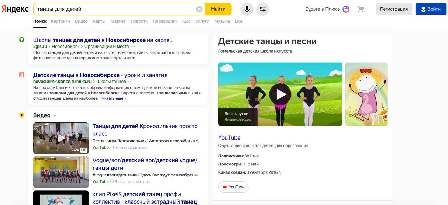448x205 pixels.
Task: Expand the Видео section dropdown arrow
Action: tap(55, 116)
